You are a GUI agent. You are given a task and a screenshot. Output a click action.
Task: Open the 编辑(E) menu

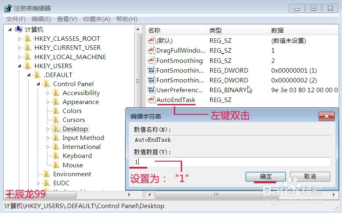[x=41, y=19]
